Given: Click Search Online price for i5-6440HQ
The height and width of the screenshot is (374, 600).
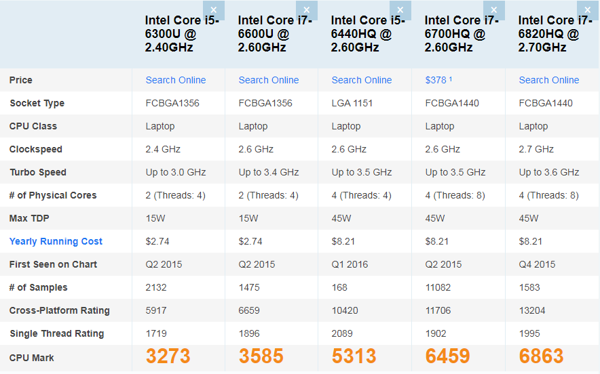Looking at the screenshot, I should tap(362, 80).
